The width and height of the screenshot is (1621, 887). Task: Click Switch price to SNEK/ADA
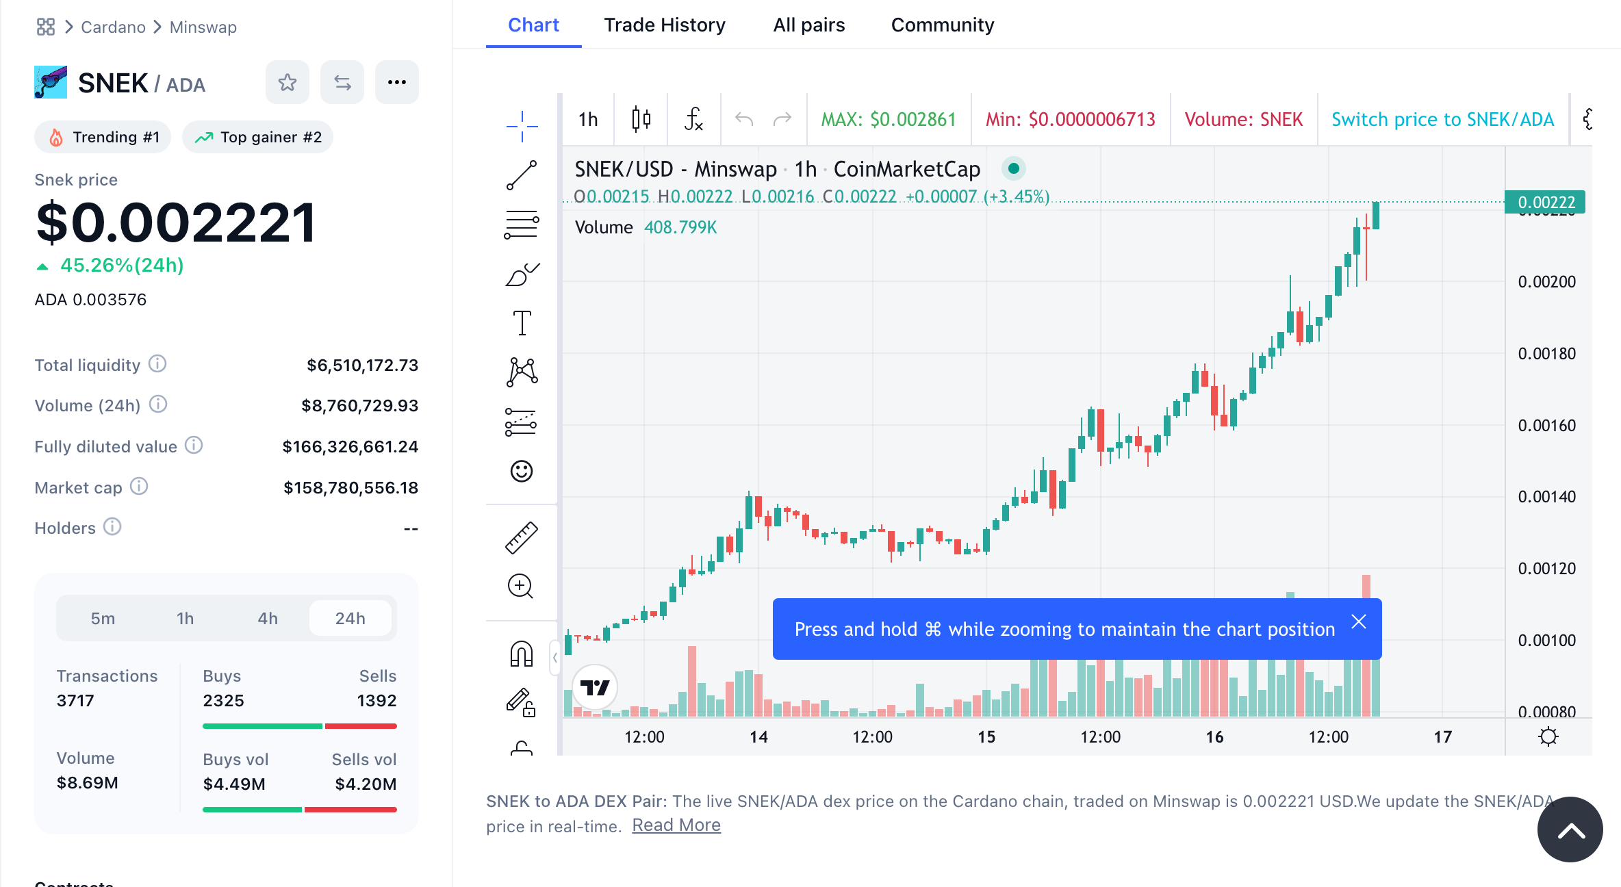click(1442, 119)
